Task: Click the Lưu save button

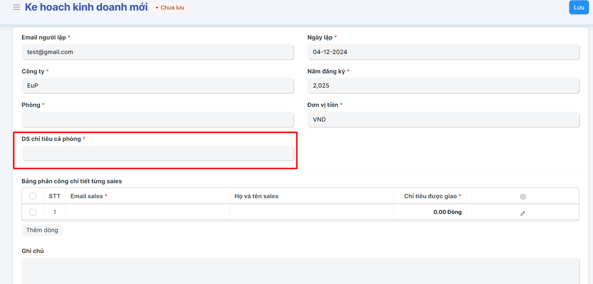Action: 578,7
